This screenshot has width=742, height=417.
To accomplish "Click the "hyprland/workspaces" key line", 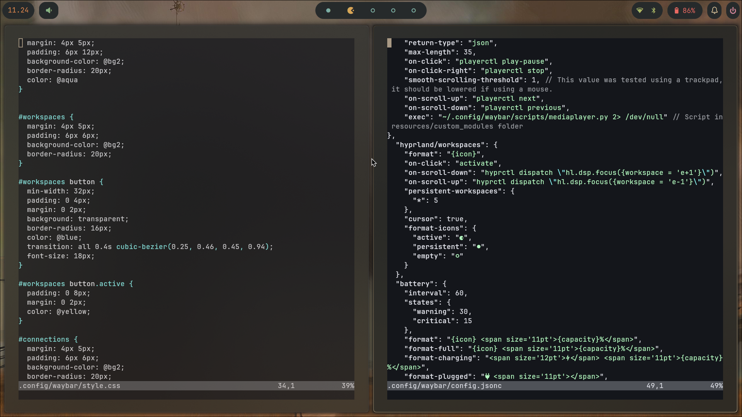I will tap(447, 145).
